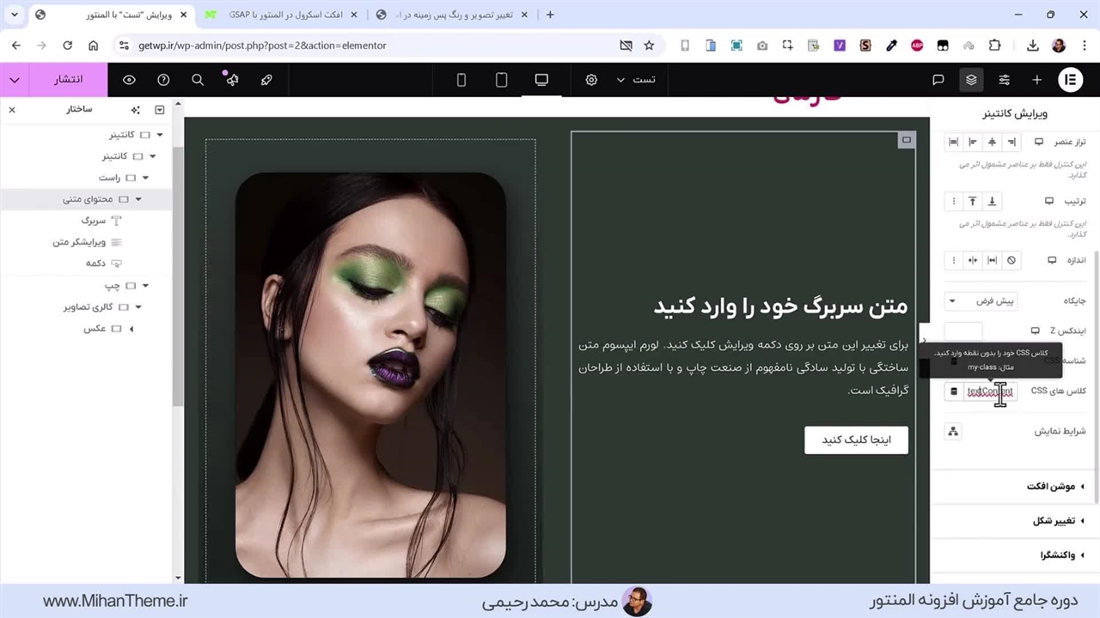
Task: Select the سربرگ heading item in structure
Action: (93, 221)
